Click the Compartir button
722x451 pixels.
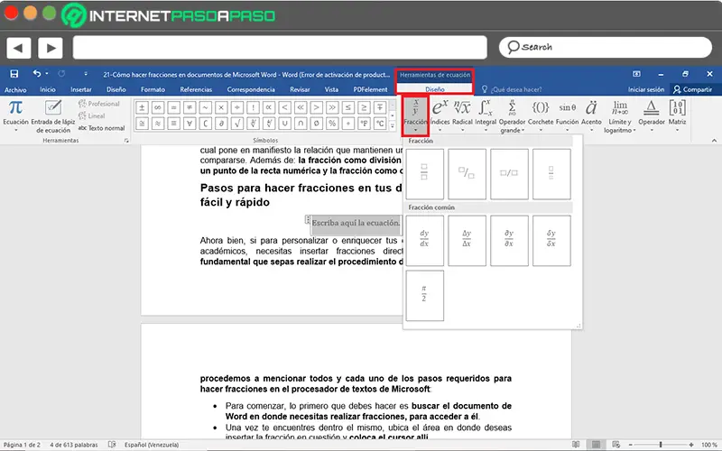tap(692, 89)
